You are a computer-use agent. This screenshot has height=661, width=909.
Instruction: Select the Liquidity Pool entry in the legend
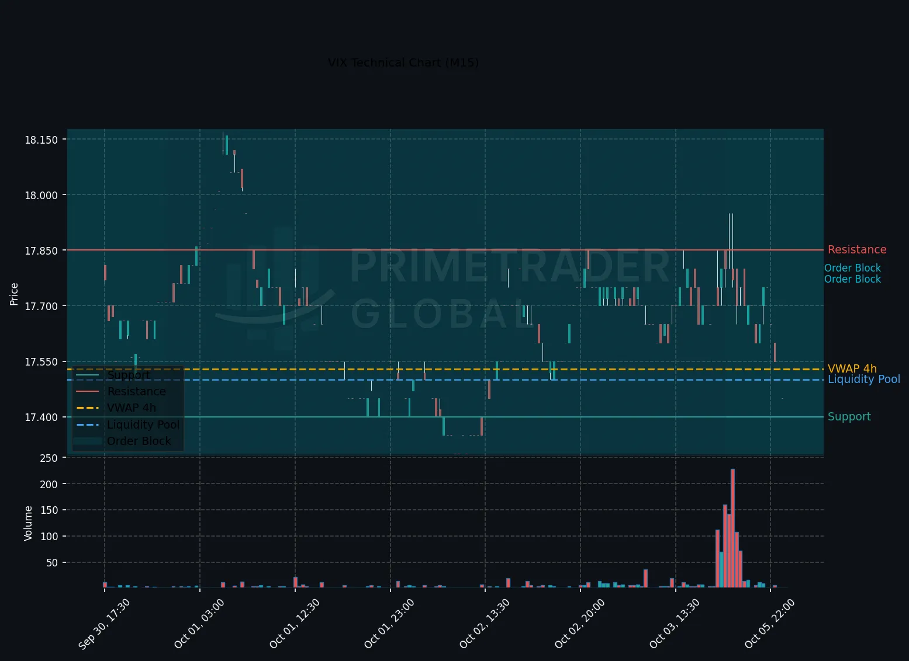[143, 425]
